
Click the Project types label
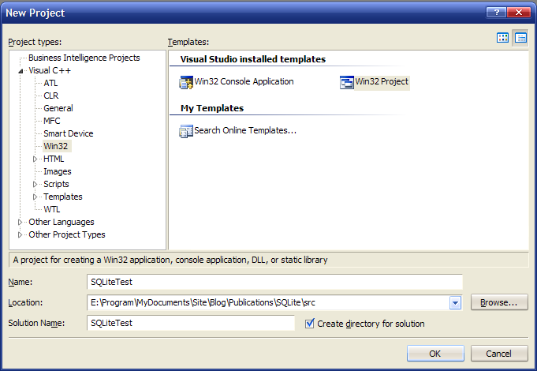[35, 42]
